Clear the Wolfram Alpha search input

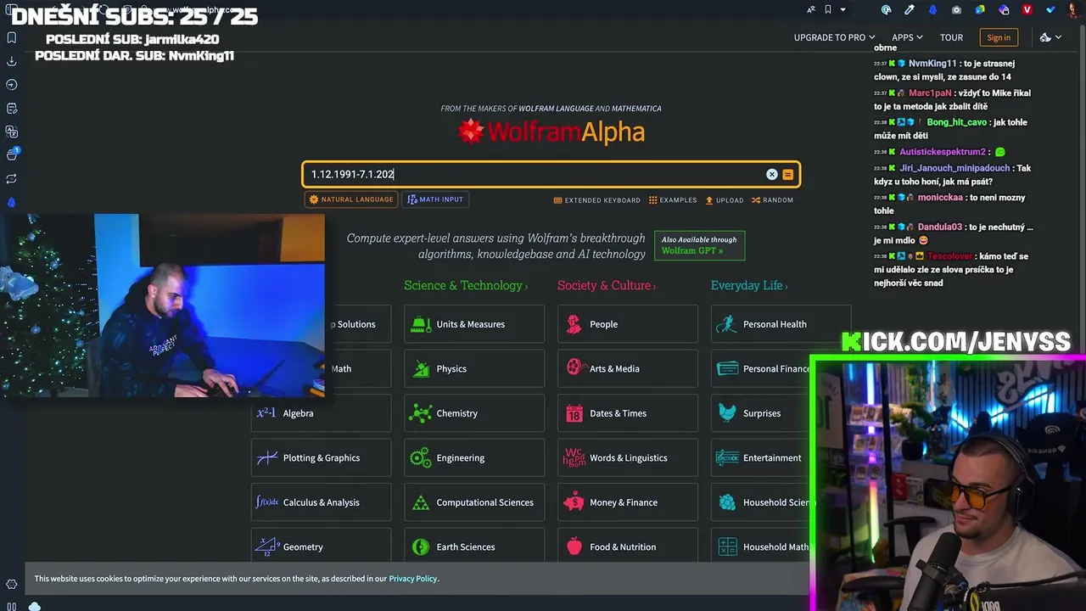pyautogui.click(x=771, y=174)
